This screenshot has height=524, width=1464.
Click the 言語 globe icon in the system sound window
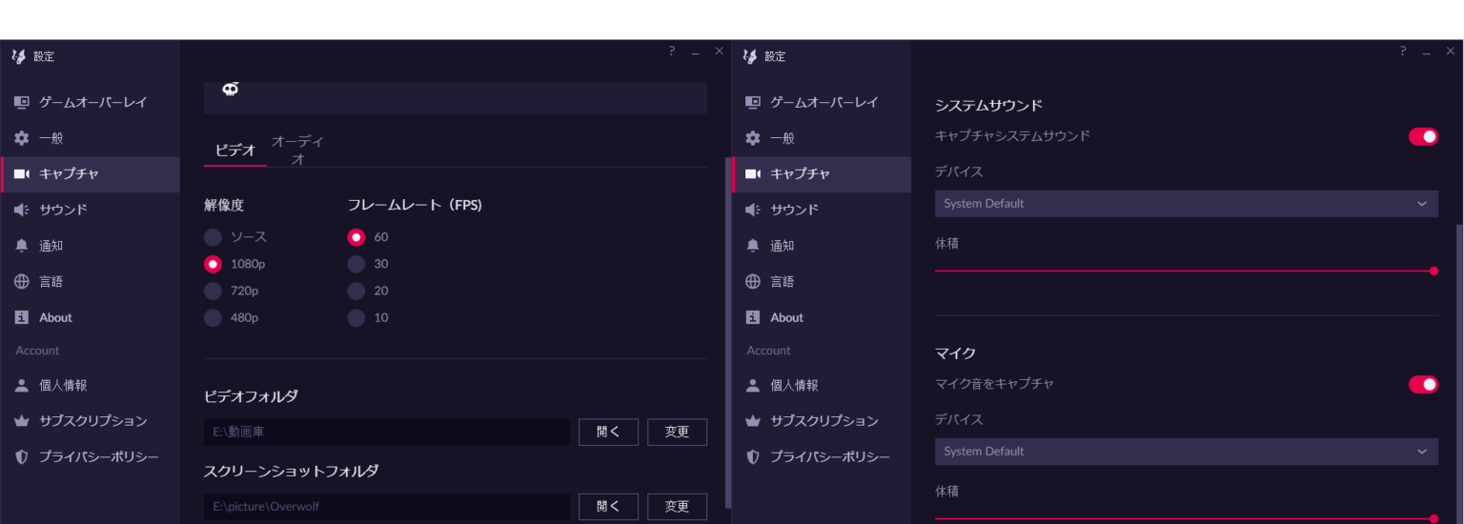[753, 282]
